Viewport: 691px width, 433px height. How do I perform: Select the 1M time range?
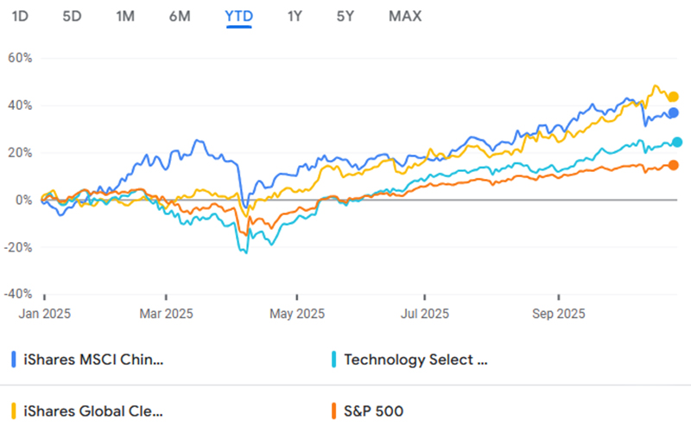tap(126, 16)
